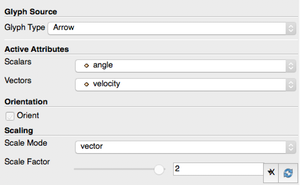The width and height of the screenshot is (300, 185).
Task: Click the Glyph Source section header
Action: click(30, 12)
